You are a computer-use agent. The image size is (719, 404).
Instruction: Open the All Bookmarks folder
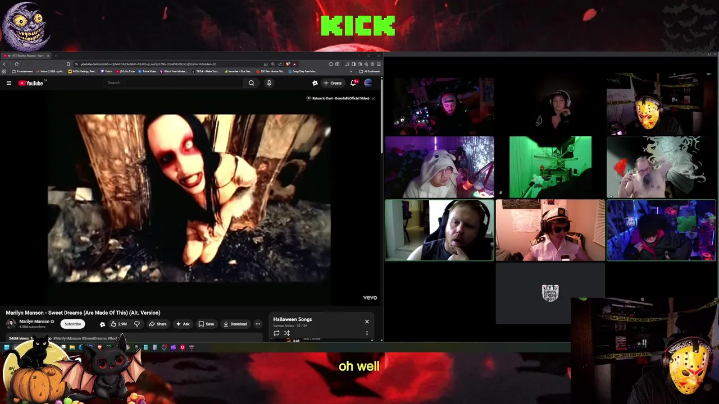point(371,71)
